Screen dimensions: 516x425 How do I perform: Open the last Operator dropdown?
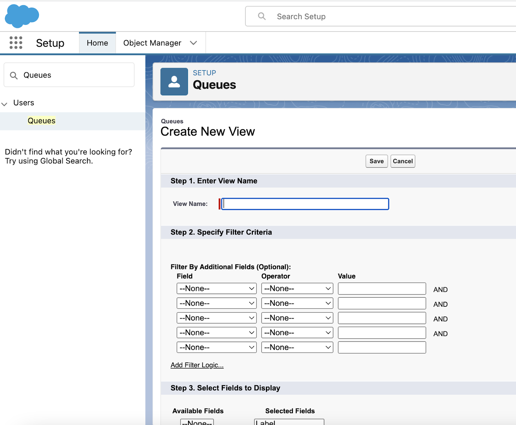(x=297, y=347)
